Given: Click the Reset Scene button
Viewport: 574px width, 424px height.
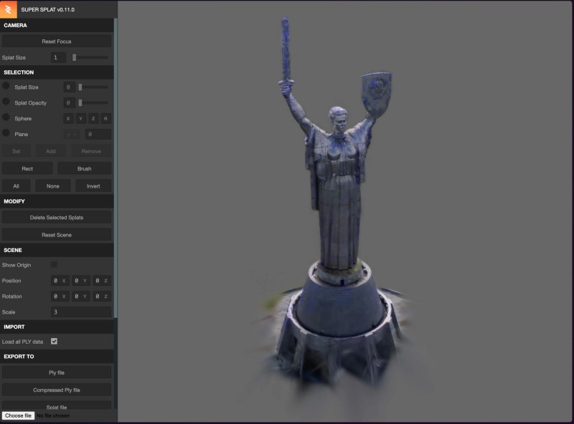Looking at the screenshot, I should tap(57, 235).
